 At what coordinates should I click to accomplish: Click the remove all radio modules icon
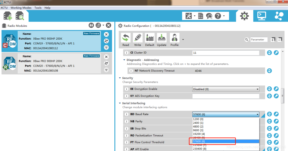pyautogui.click(x=109, y=25)
